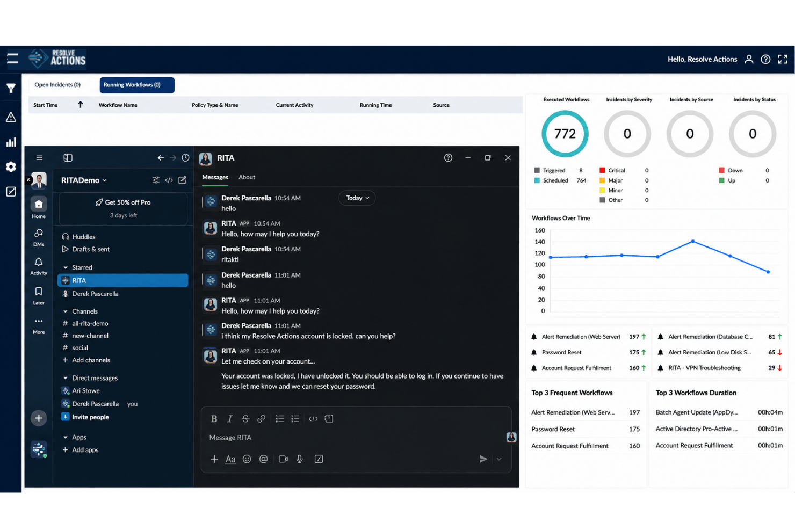
Task: Switch to the Messages tab in RITA
Action: coord(215,177)
